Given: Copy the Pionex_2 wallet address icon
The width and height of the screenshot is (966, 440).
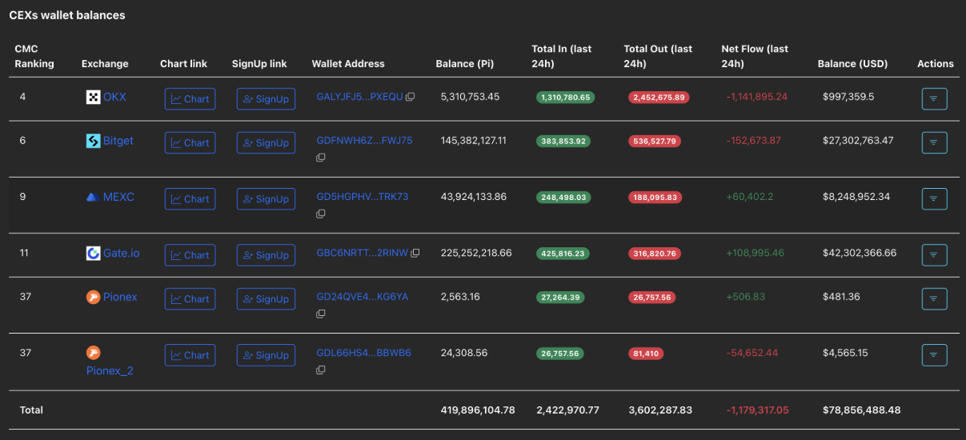Looking at the screenshot, I should (x=321, y=370).
